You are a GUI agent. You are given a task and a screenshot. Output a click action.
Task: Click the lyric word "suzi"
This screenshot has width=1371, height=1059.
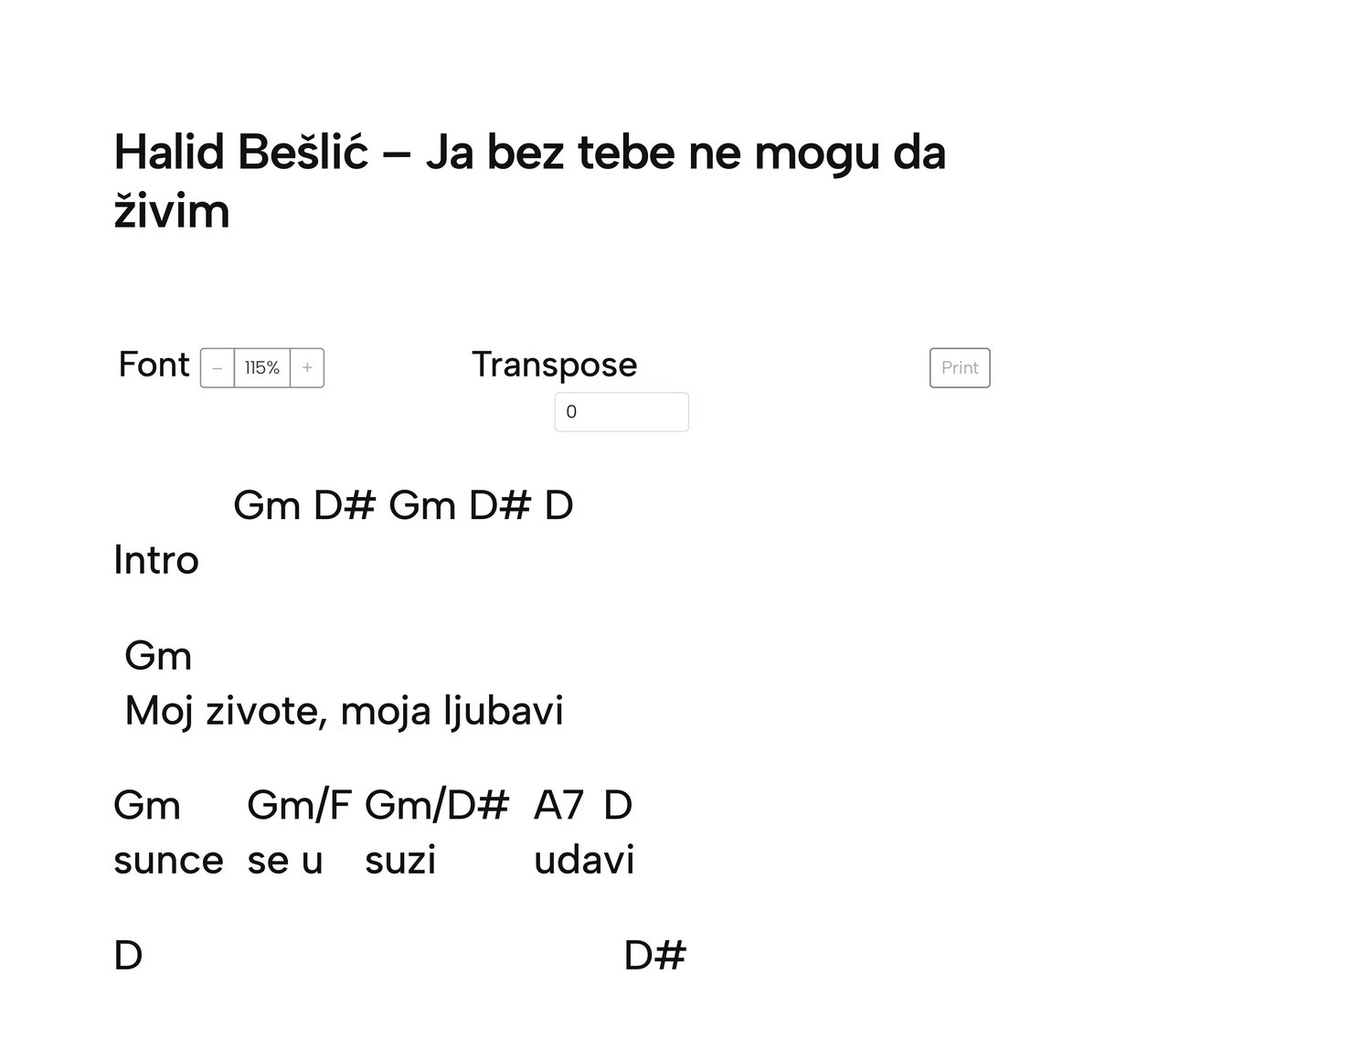(400, 861)
